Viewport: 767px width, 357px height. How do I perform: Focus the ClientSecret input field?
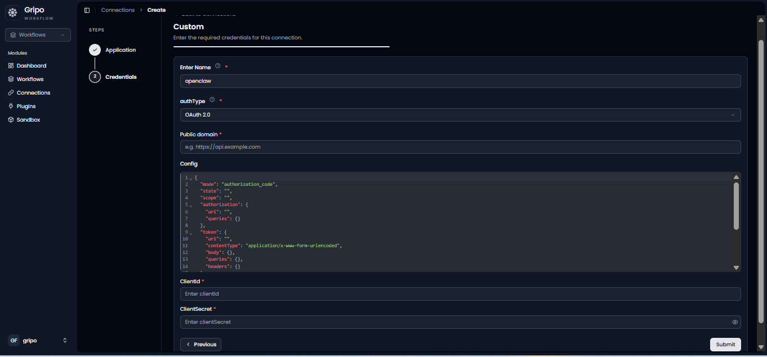pos(460,322)
